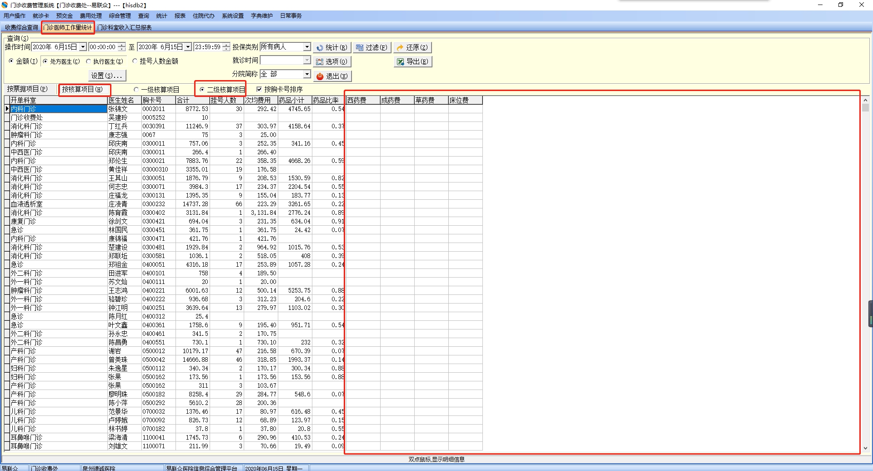Screen dimensions: 873x471
Task: Click the 康复门诊 department cell
Action: pyautogui.click(x=59, y=221)
